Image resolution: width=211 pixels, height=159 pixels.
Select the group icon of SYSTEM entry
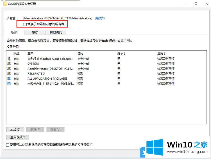[x=9, y=64]
